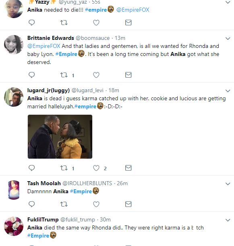Reply to lugard_jr's tweet
Screen dimensions: 234x246
pos(31,168)
